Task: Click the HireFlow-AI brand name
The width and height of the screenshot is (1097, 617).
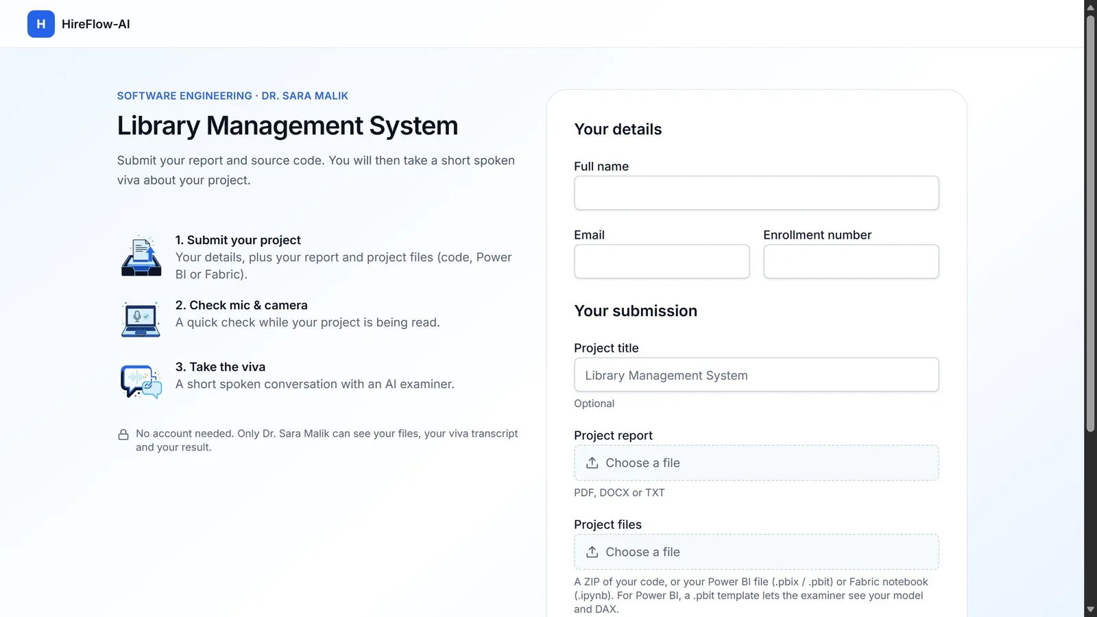Action: point(96,24)
